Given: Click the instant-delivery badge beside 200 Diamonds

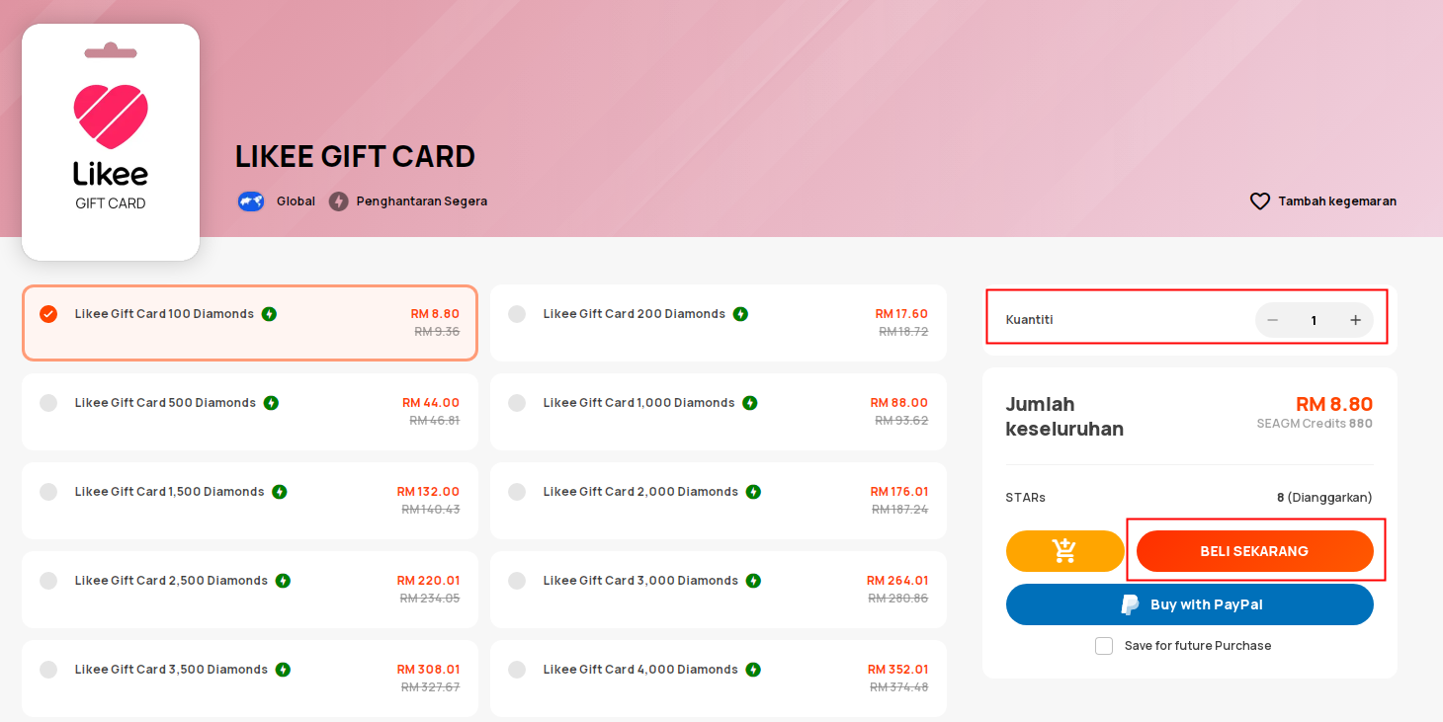Looking at the screenshot, I should (x=740, y=314).
